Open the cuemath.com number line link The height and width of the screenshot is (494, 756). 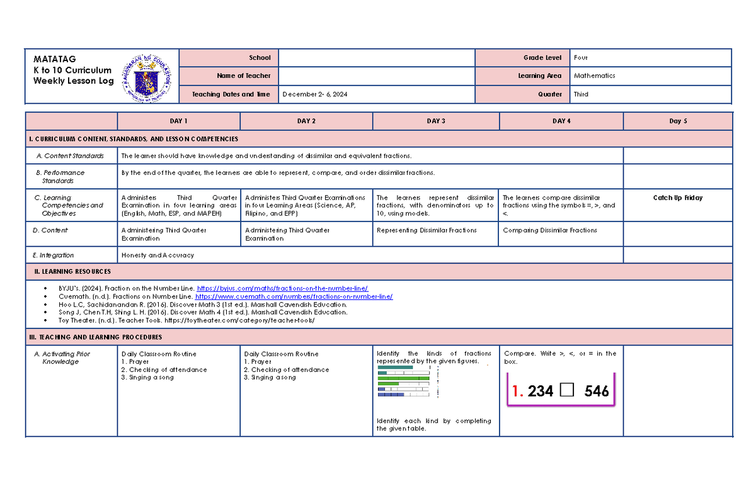pyautogui.click(x=294, y=296)
